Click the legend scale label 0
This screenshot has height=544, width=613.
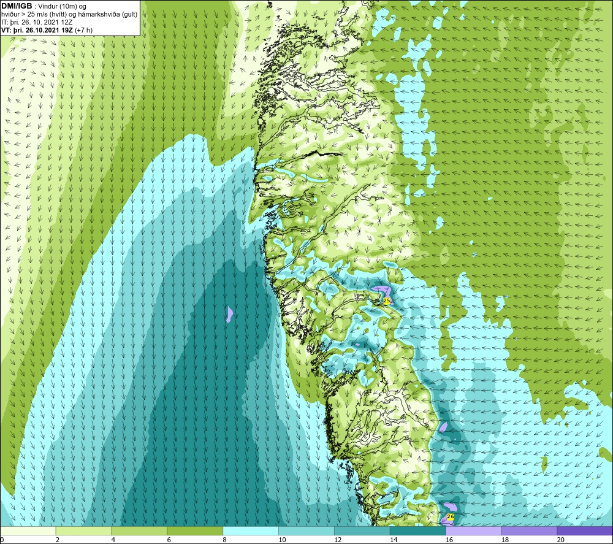2,540
